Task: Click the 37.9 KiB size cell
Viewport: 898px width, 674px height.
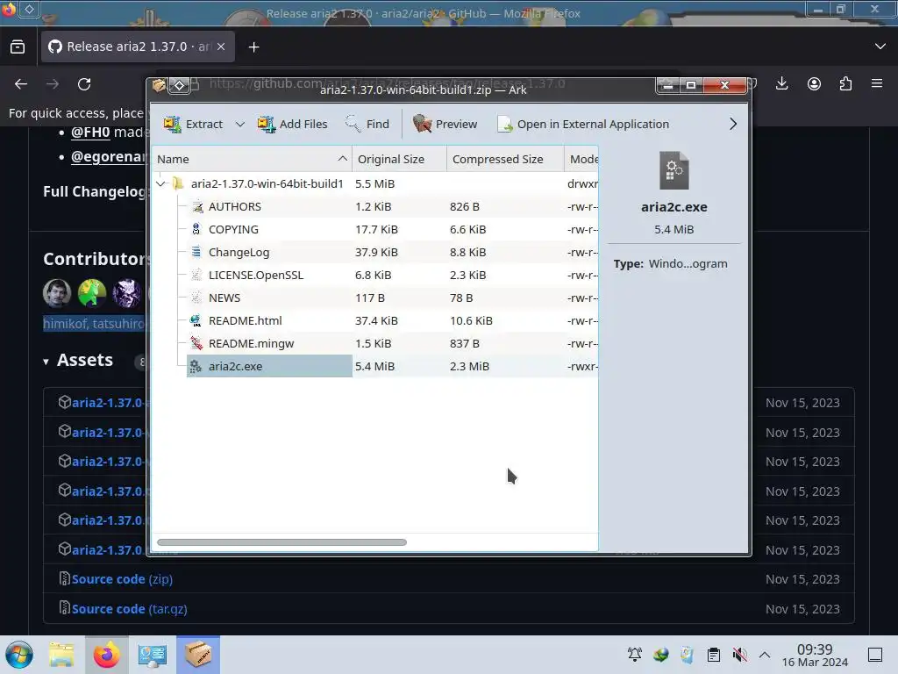Action: (x=376, y=252)
